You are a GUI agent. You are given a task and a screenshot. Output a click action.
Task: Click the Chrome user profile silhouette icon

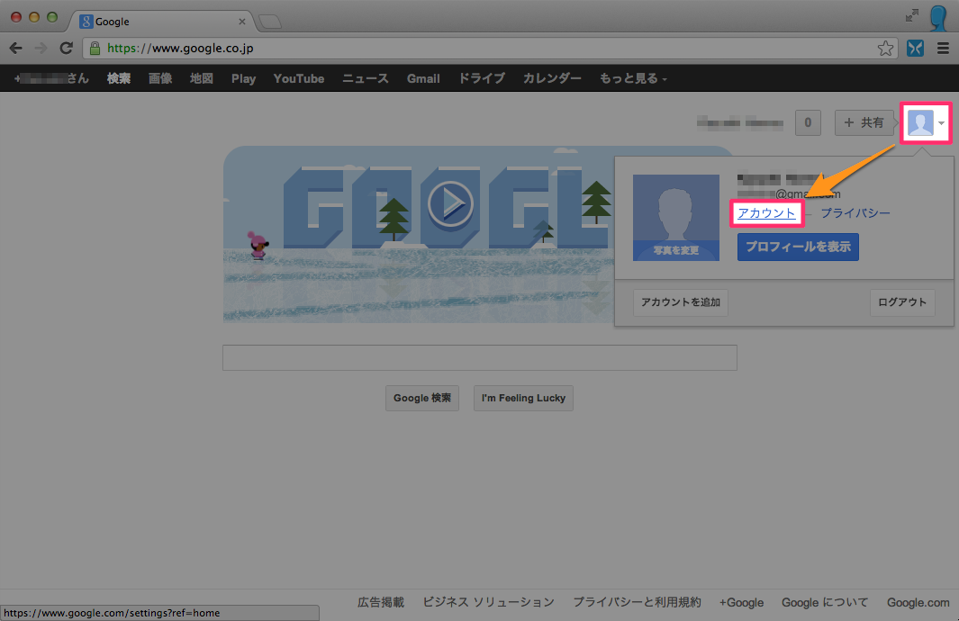939,16
